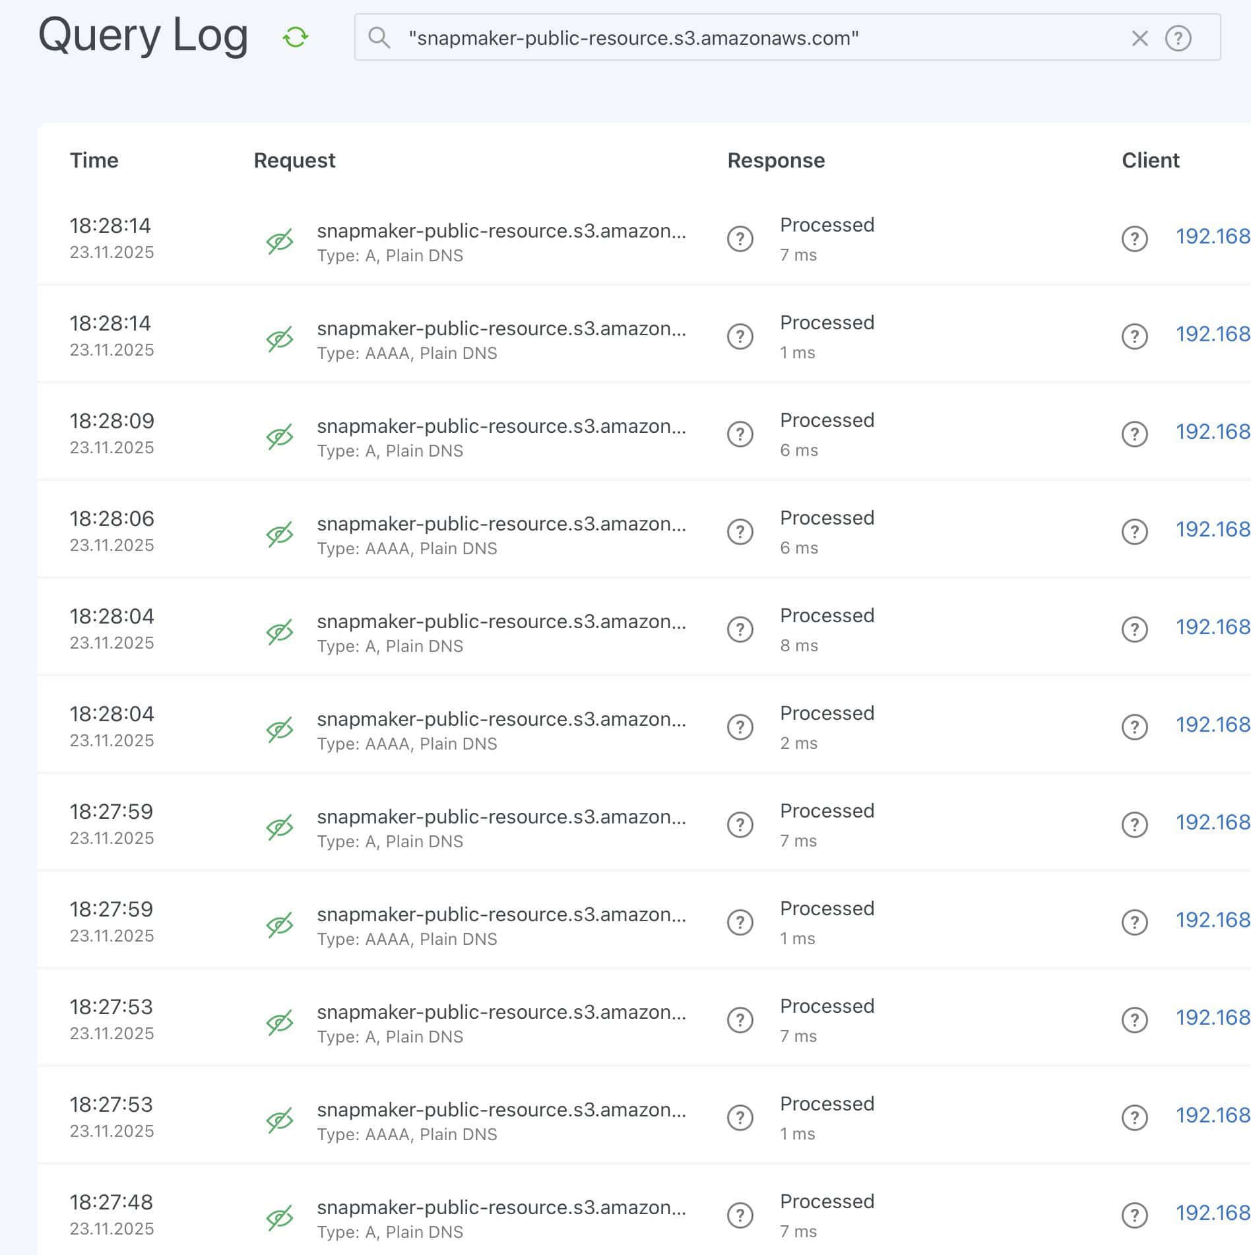Viewport: 1251px width, 1255px height.
Task: Open client IP link for 18:27:59 A query
Action: coord(1212,822)
